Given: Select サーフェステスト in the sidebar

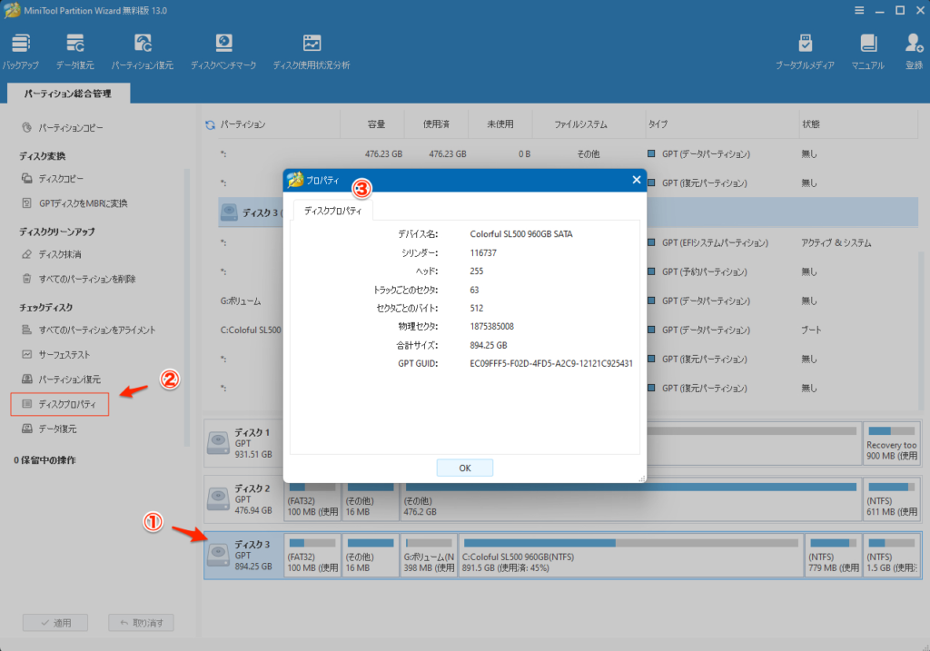Looking at the screenshot, I should coord(64,354).
